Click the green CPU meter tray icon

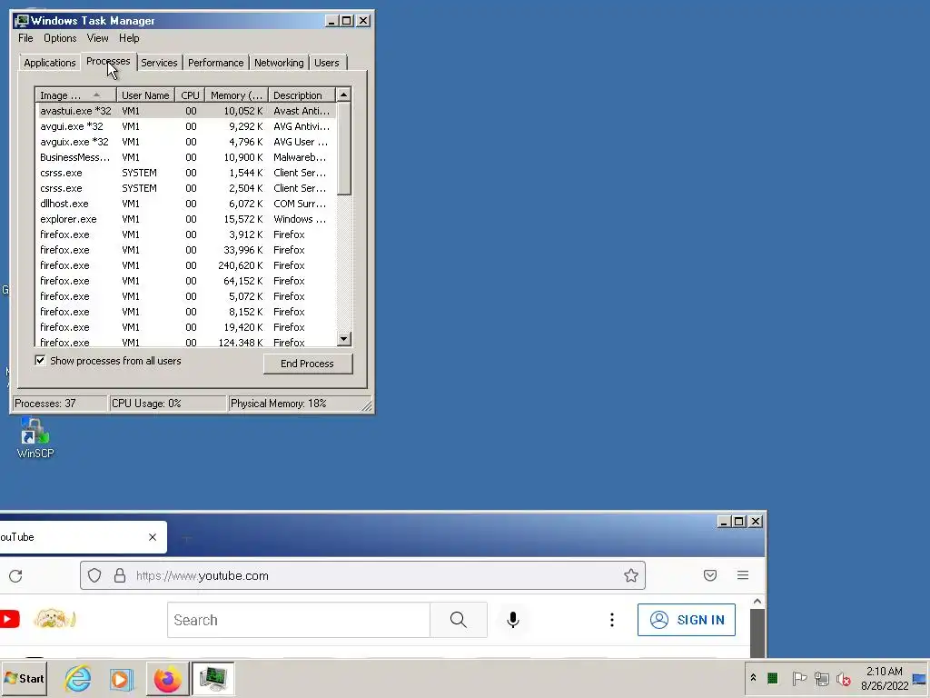coord(772,678)
